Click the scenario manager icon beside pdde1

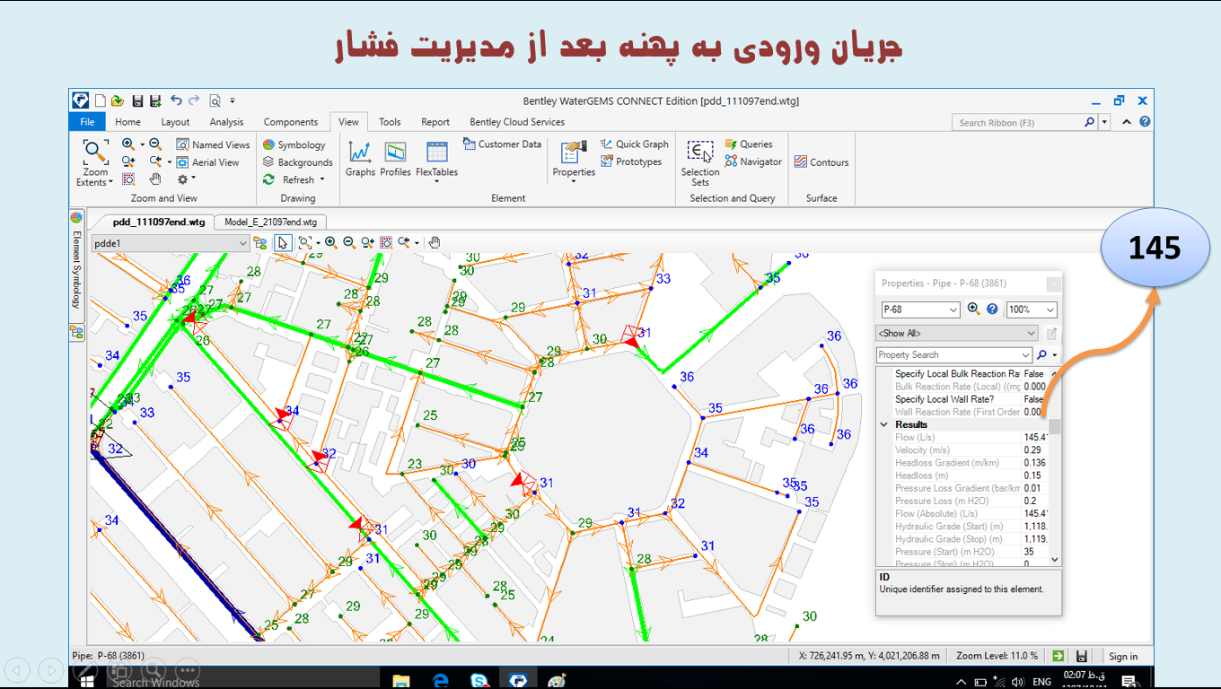click(x=260, y=242)
